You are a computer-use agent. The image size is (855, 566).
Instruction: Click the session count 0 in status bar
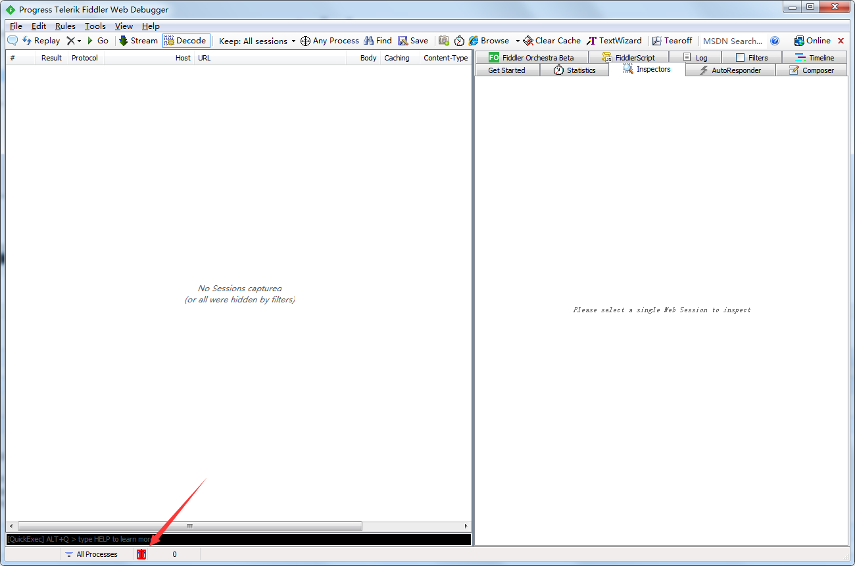point(174,554)
